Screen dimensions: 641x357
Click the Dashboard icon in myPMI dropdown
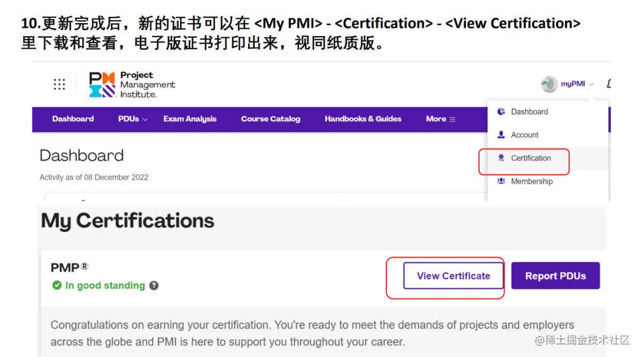501,111
